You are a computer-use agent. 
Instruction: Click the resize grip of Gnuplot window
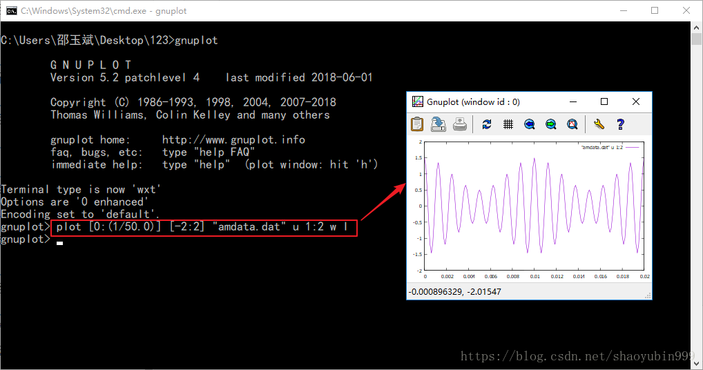pos(648,295)
